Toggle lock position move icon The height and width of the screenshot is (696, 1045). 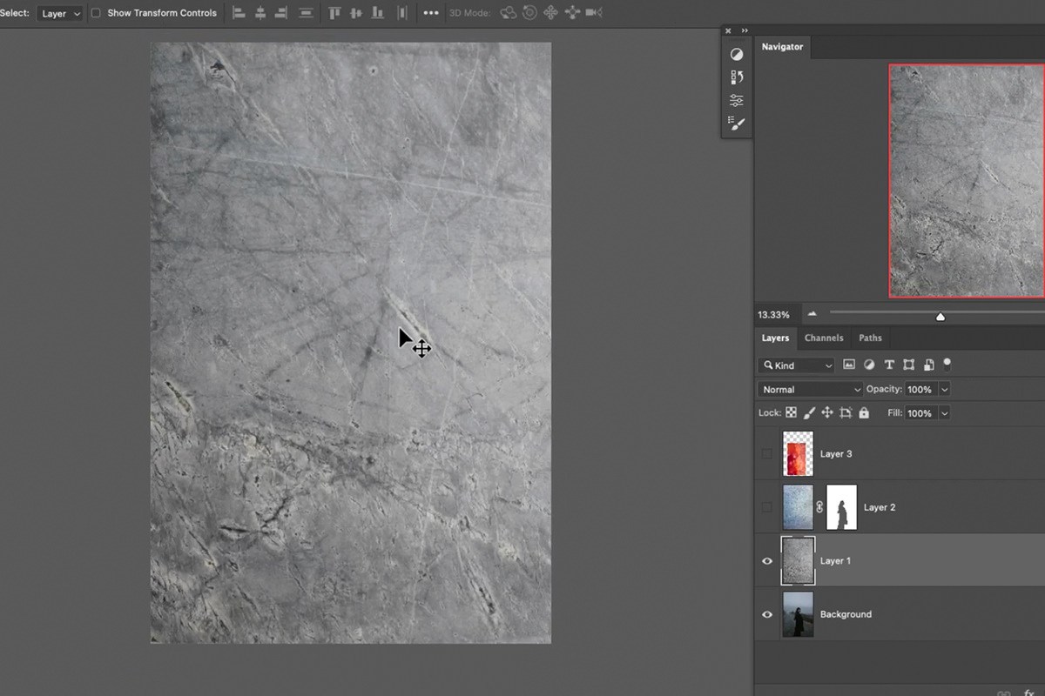tap(827, 413)
